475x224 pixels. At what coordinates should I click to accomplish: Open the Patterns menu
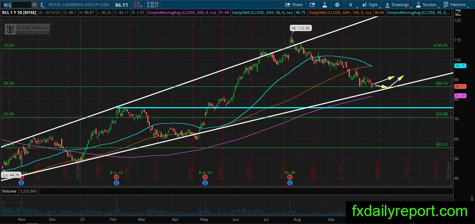pos(455,5)
